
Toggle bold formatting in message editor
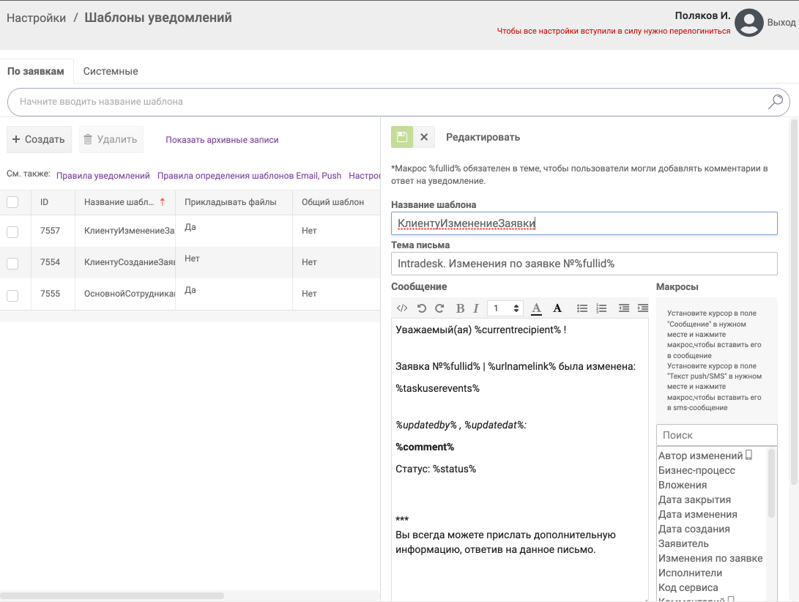pos(460,308)
